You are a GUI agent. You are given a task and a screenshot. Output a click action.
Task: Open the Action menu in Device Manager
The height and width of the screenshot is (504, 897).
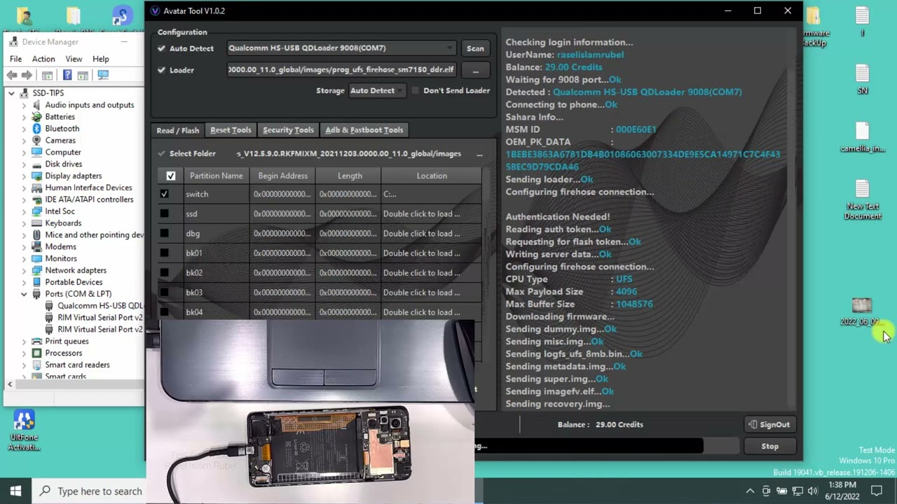tap(43, 59)
